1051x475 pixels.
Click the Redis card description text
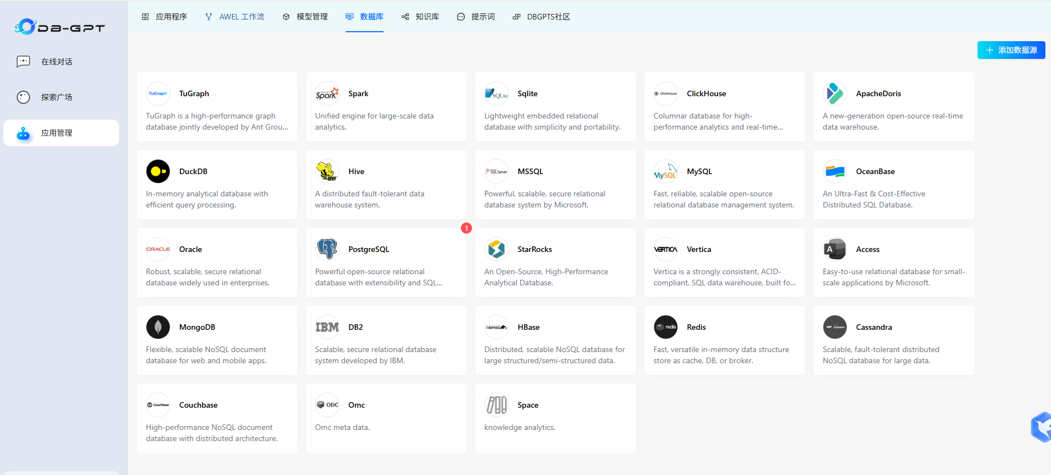point(721,355)
